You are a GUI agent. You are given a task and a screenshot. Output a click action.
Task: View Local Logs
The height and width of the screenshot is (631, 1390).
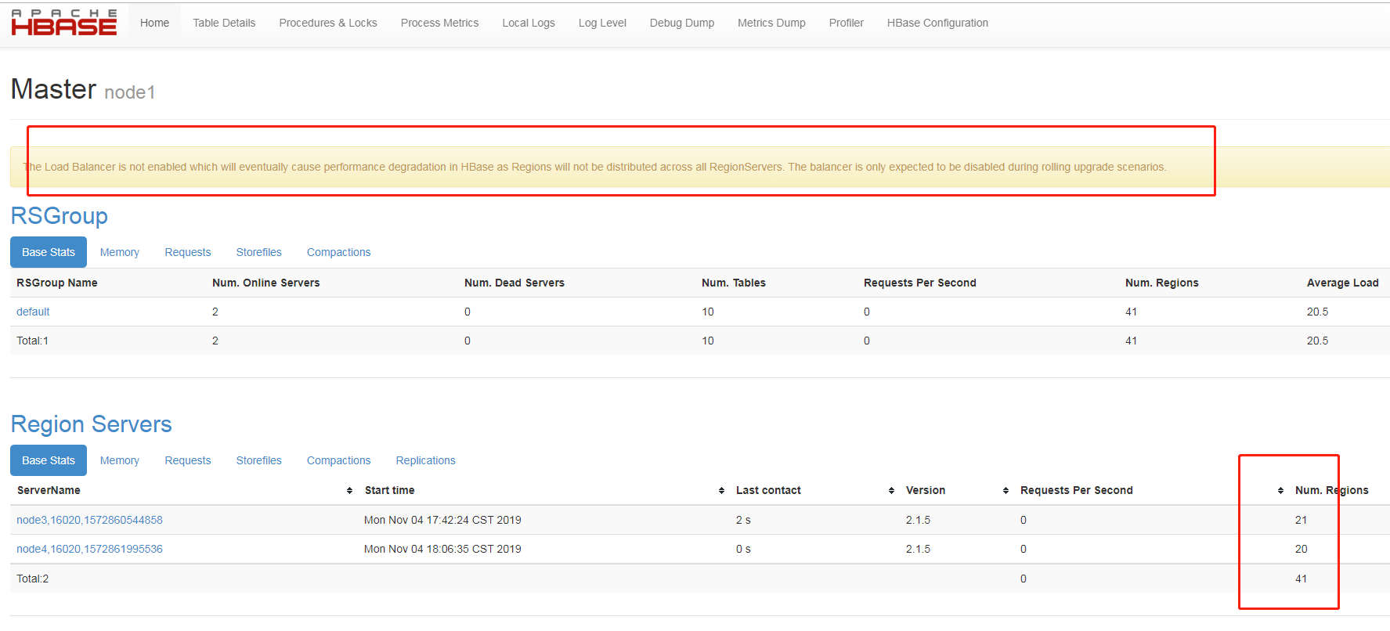529,23
